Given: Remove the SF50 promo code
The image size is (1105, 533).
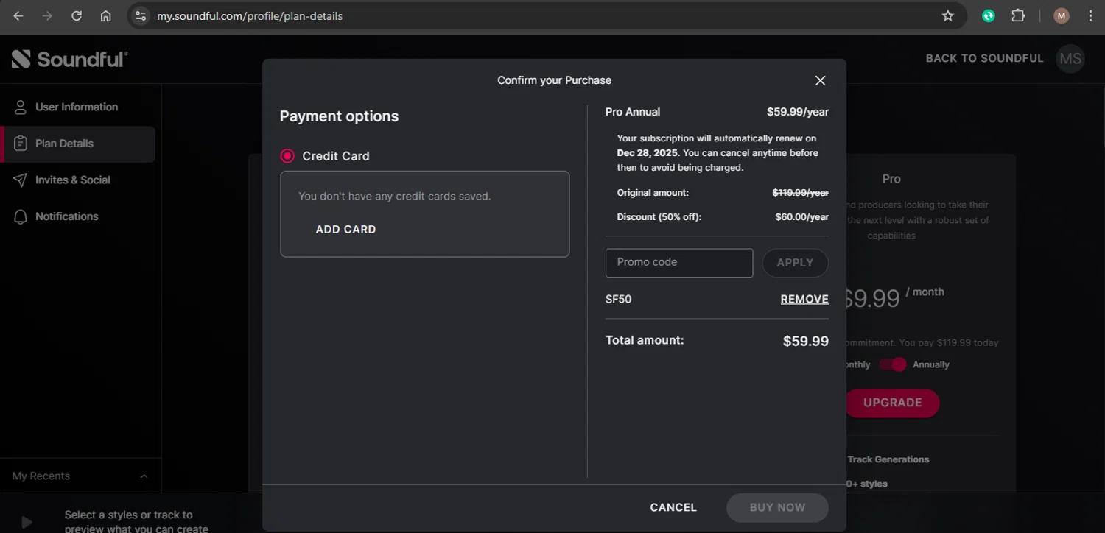Looking at the screenshot, I should tap(804, 299).
